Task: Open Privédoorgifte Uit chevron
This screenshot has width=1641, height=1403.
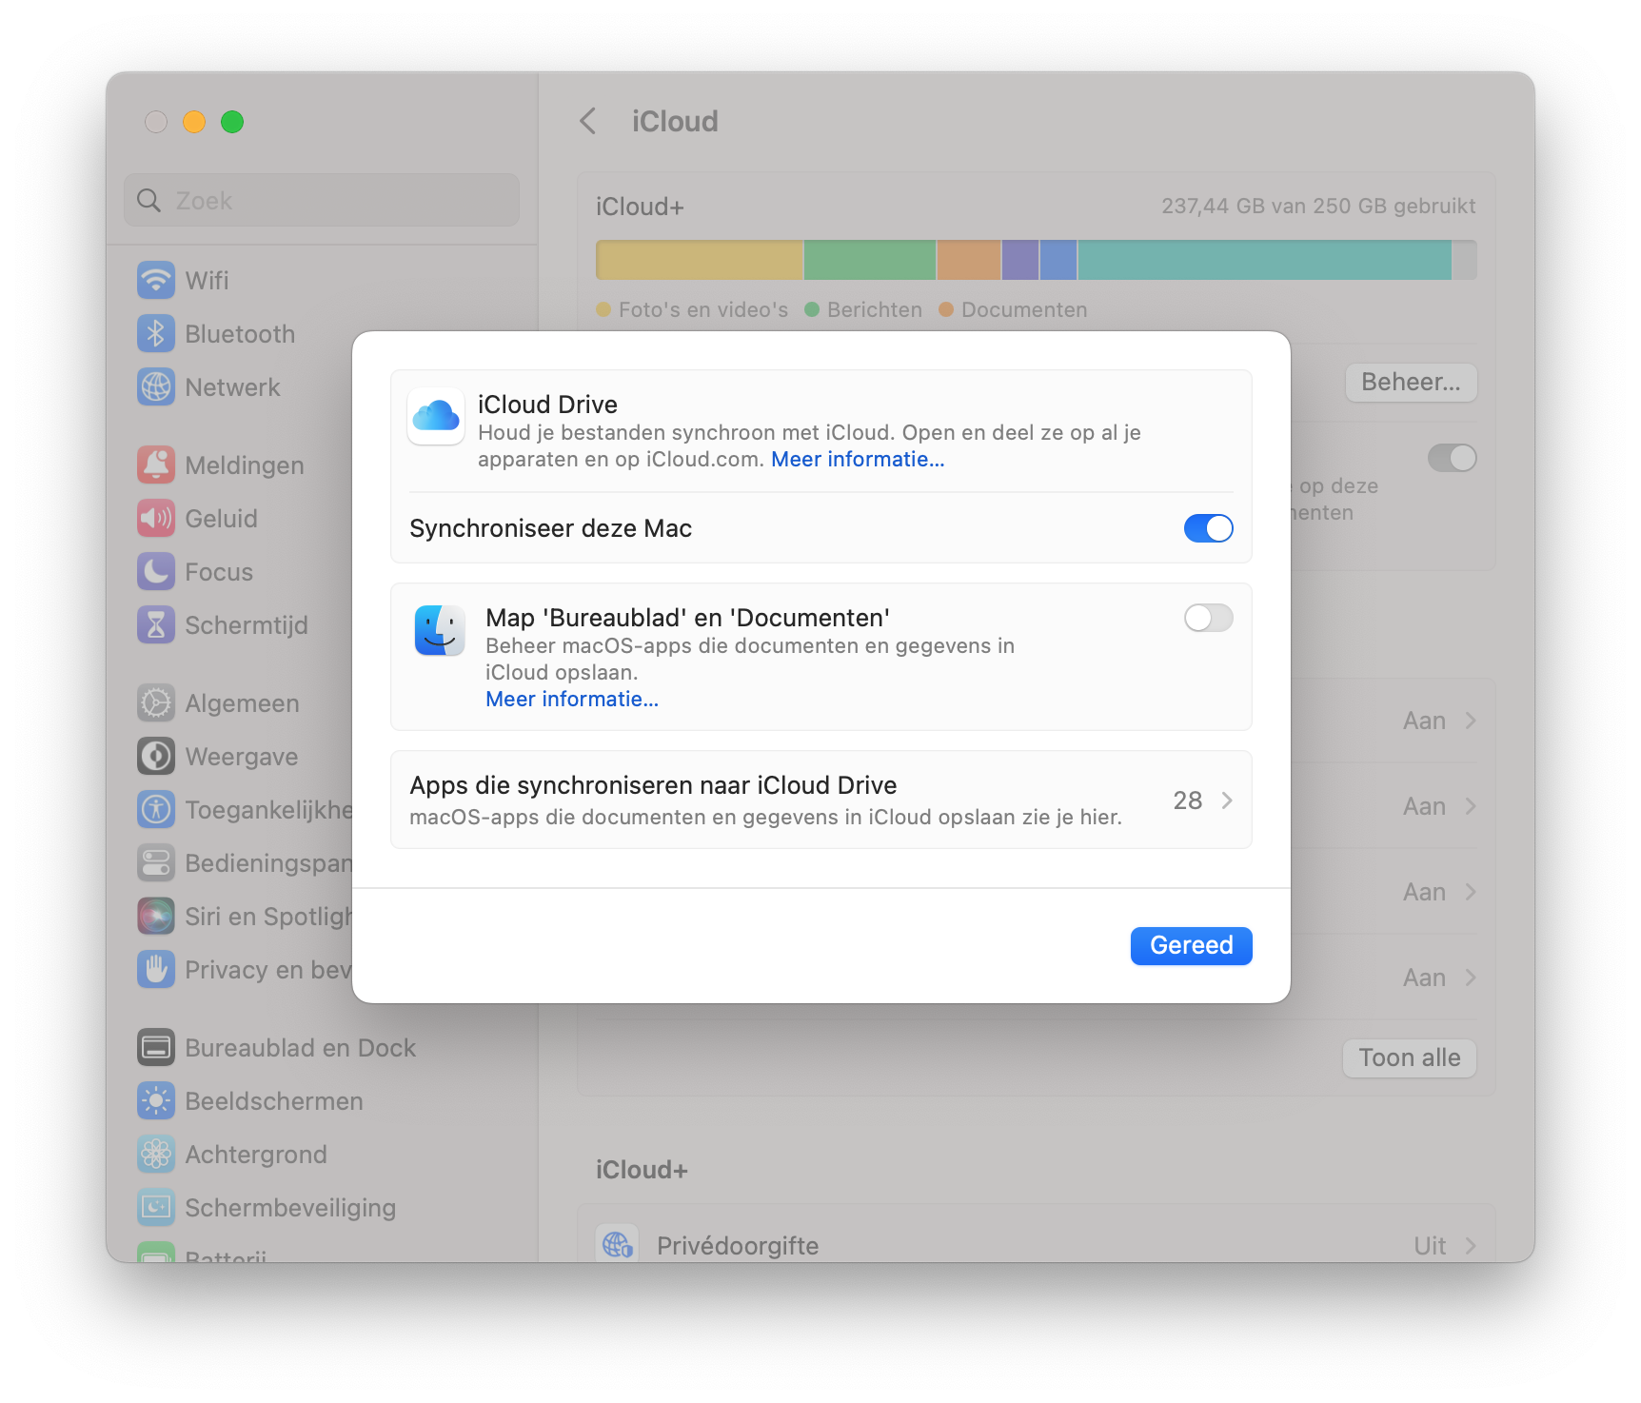Action: pyautogui.click(x=1471, y=1246)
